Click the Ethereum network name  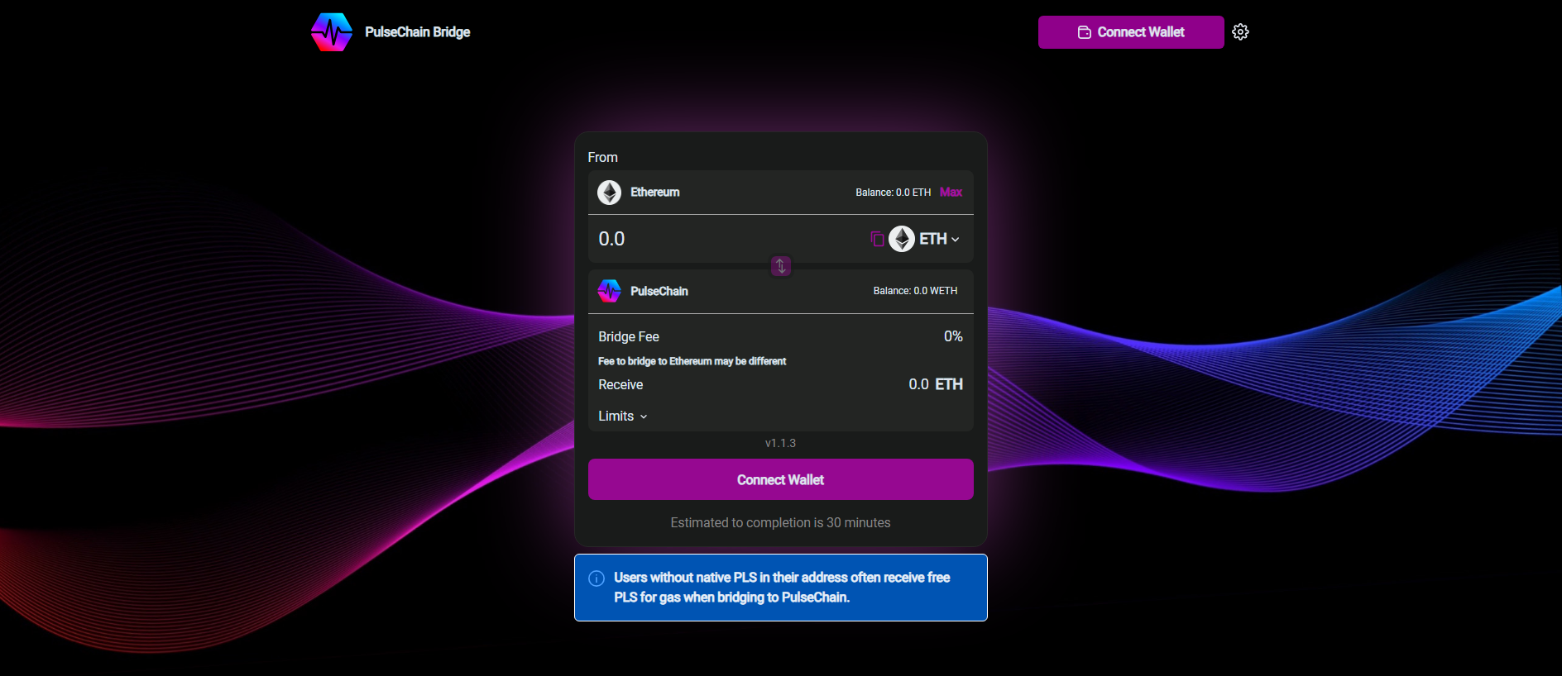pyautogui.click(x=655, y=193)
